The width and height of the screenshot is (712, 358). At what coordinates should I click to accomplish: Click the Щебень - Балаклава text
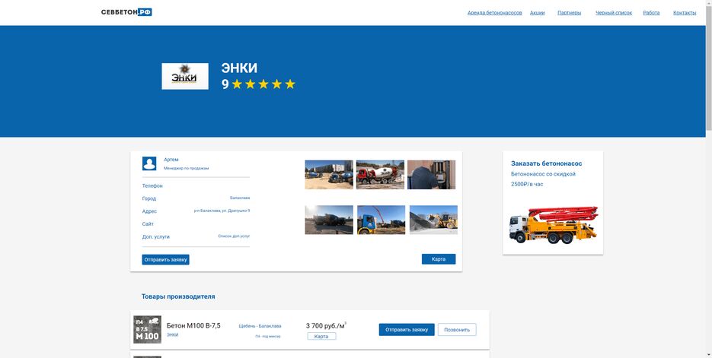coord(260,326)
